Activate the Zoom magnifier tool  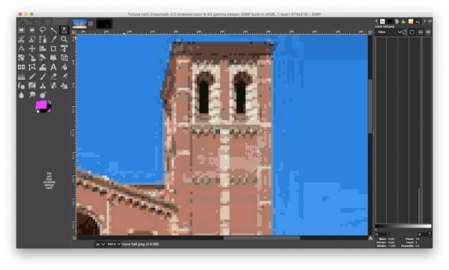tap(64, 40)
